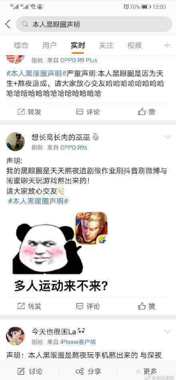Comment on the panda meme post
The height and width of the screenshot is (380, 176).
[x=88, y=306]
